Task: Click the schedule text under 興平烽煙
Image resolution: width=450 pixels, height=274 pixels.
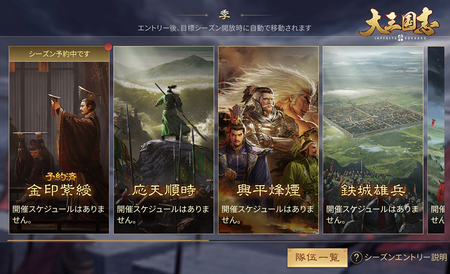Action: click(x=268, y=214)
